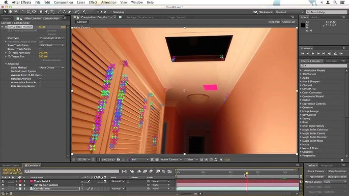Select the Unified Camera tool
Image resolution: width=349 pixels, height=196 pixels.
click(x=28, y=12)
